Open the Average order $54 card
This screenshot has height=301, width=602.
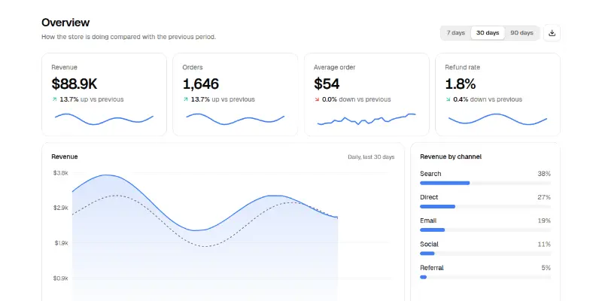(366, 95)
